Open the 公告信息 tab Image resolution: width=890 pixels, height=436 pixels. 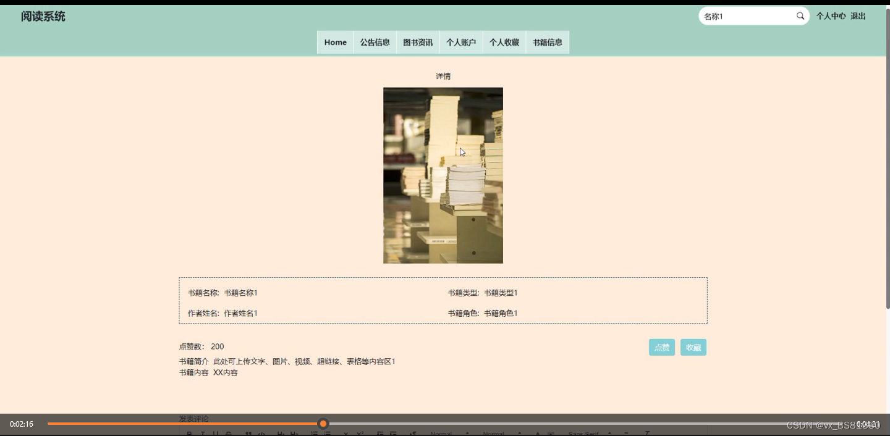click(375, 42)
